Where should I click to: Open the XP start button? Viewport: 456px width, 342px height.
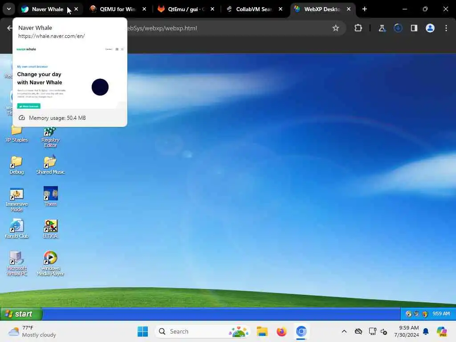tap(21, 314)
